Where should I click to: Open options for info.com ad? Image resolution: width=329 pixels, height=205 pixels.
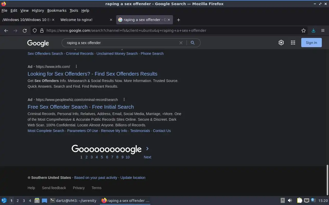(76, 66)
